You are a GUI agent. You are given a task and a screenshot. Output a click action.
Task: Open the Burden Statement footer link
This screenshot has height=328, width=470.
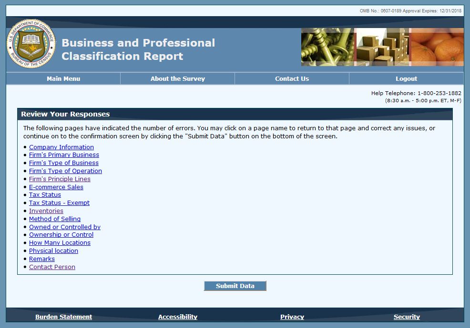click(x=63, y=317)
